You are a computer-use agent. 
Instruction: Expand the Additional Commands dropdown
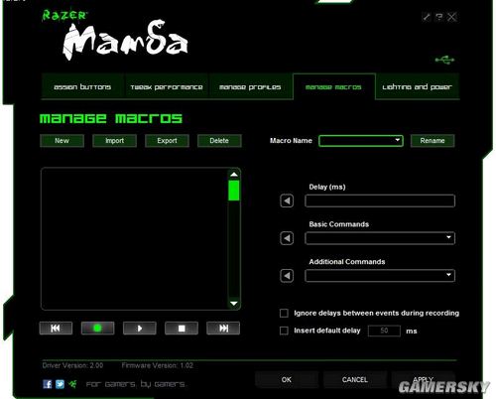click(x=380, y=276)
